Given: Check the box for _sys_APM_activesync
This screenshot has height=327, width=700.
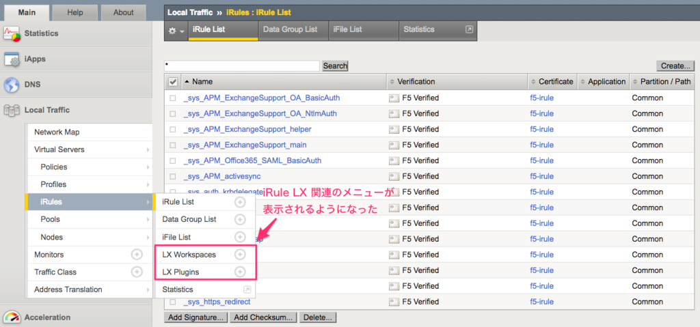Looking at the screenshot, I should click(172, 176).
